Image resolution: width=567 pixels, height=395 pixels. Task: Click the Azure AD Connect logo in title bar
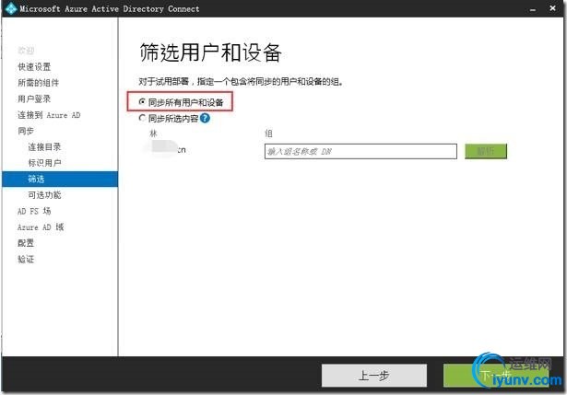[x=11, y=8]
